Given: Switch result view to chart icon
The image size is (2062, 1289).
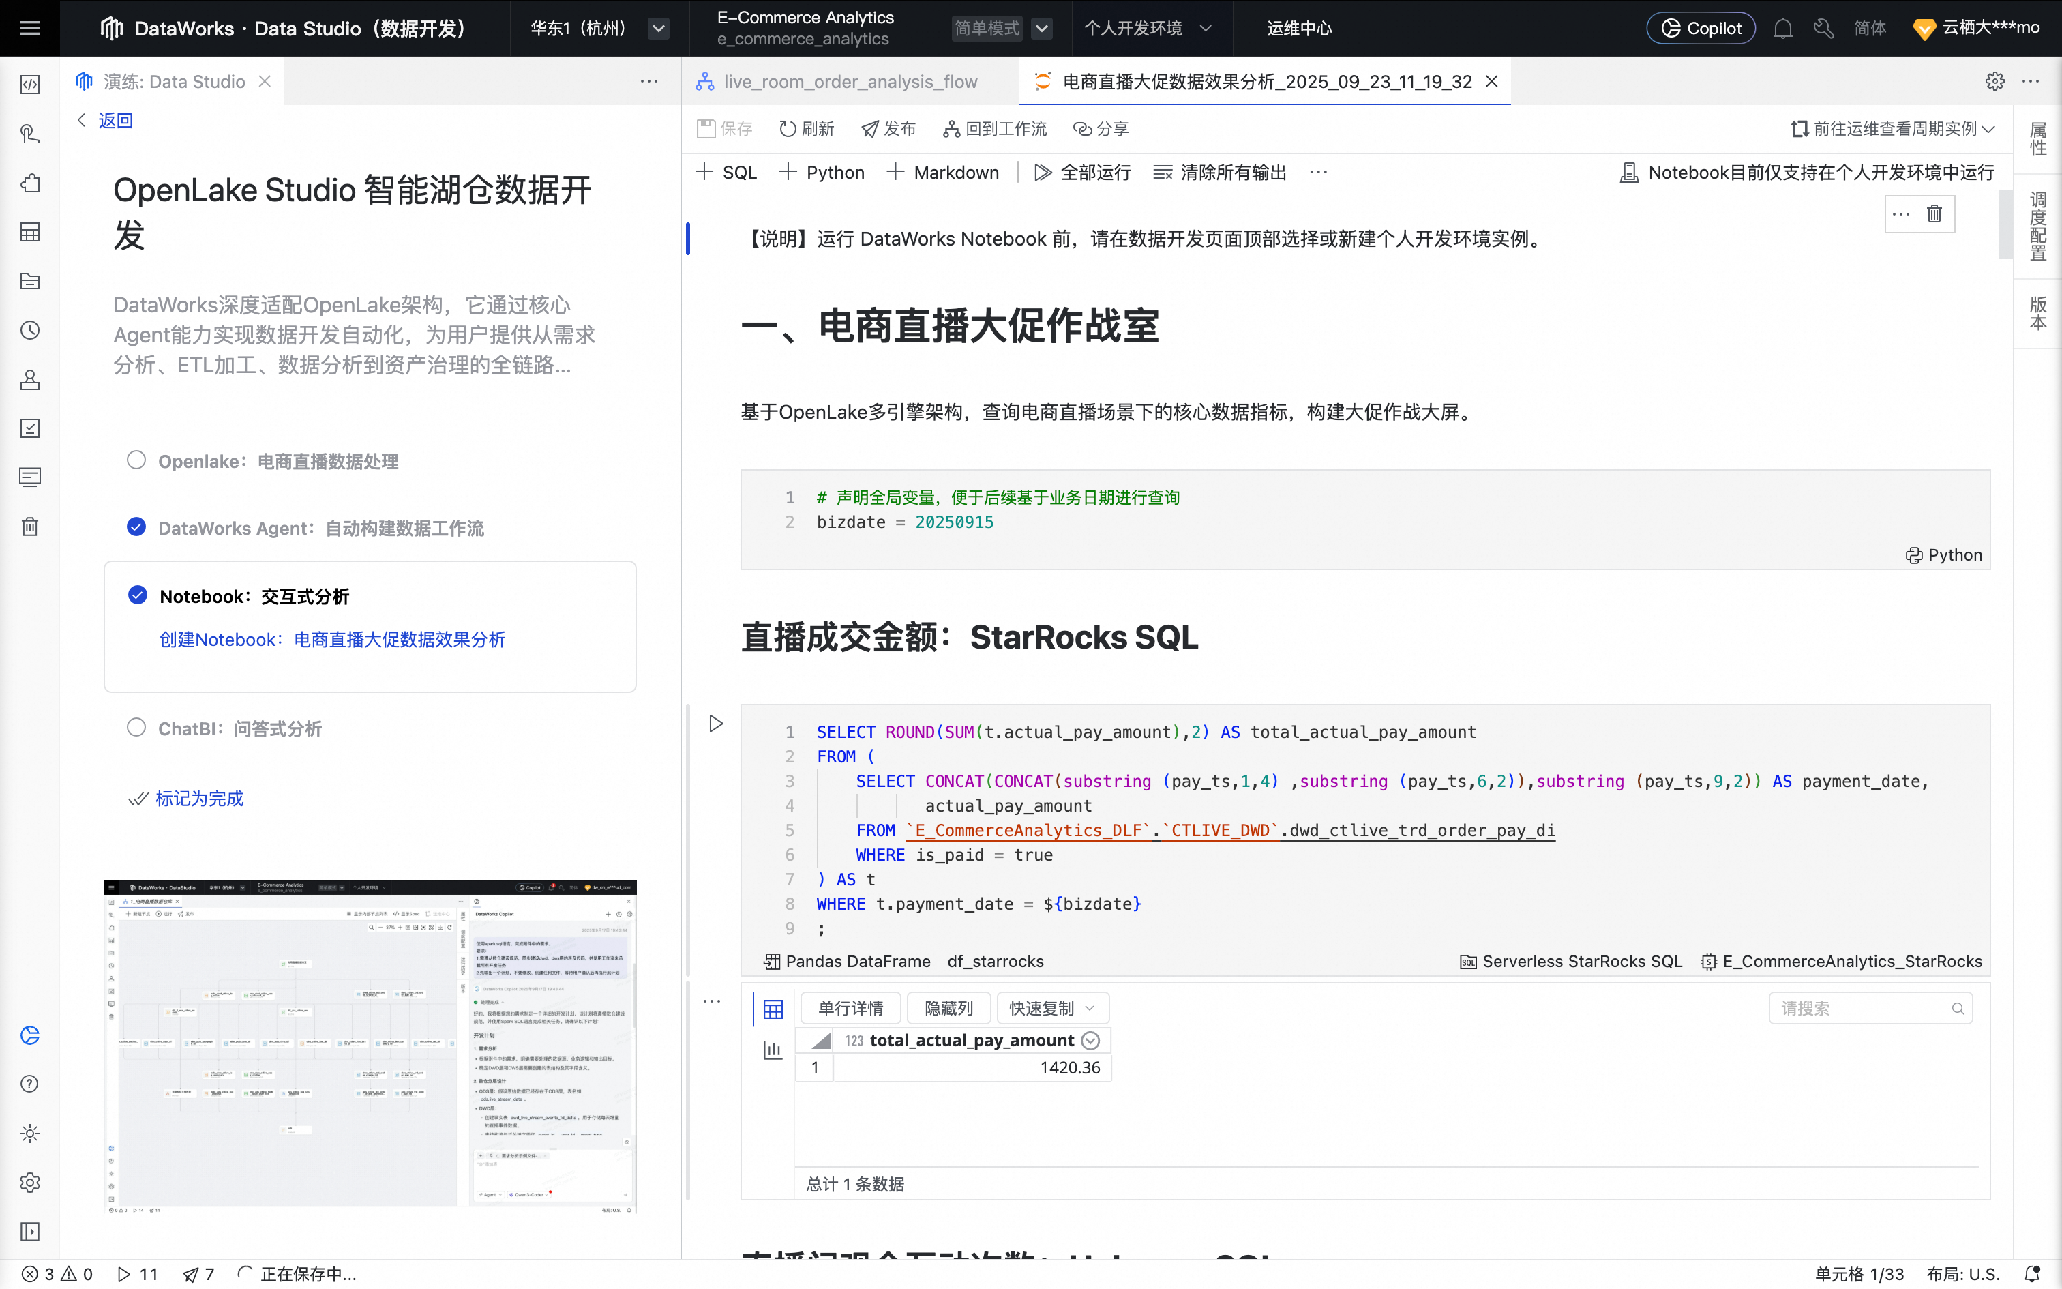Looking at the screenshot, I should tap(773, 1050).
